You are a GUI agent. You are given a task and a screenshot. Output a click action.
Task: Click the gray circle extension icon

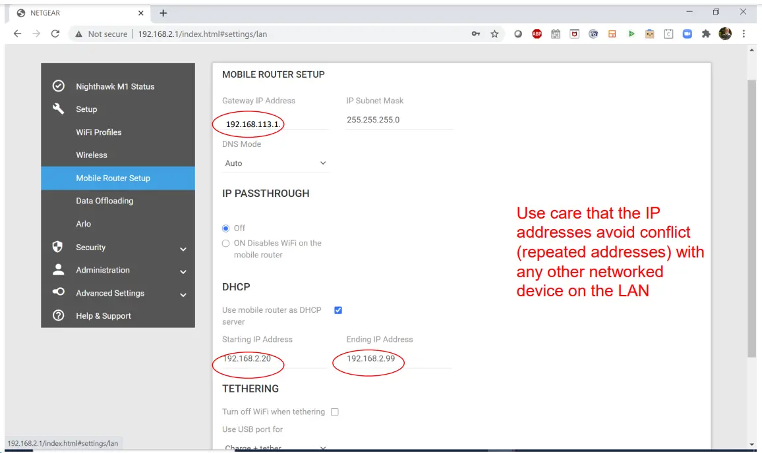point(518,34)
